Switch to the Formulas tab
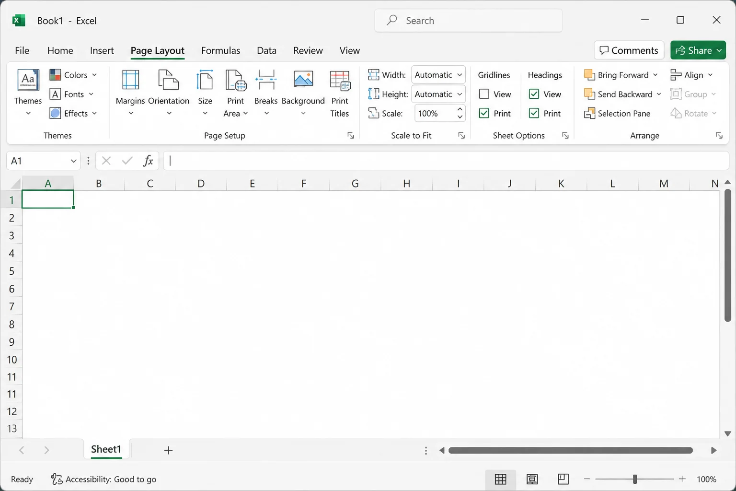The image size is (736, 491). 220,50
